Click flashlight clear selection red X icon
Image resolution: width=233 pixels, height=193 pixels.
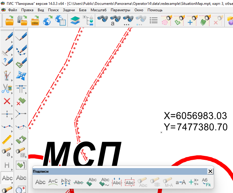pyautogui.click(x=218, y=20)
